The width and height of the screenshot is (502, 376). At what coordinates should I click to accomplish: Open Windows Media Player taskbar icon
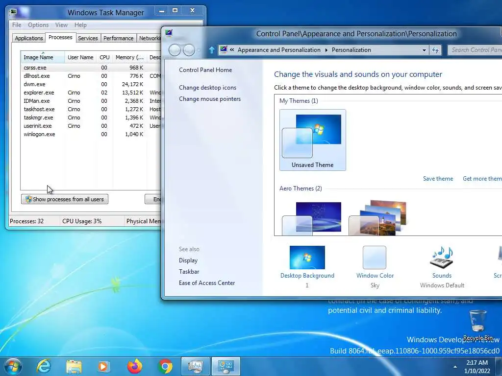click(x=103, y=366)
